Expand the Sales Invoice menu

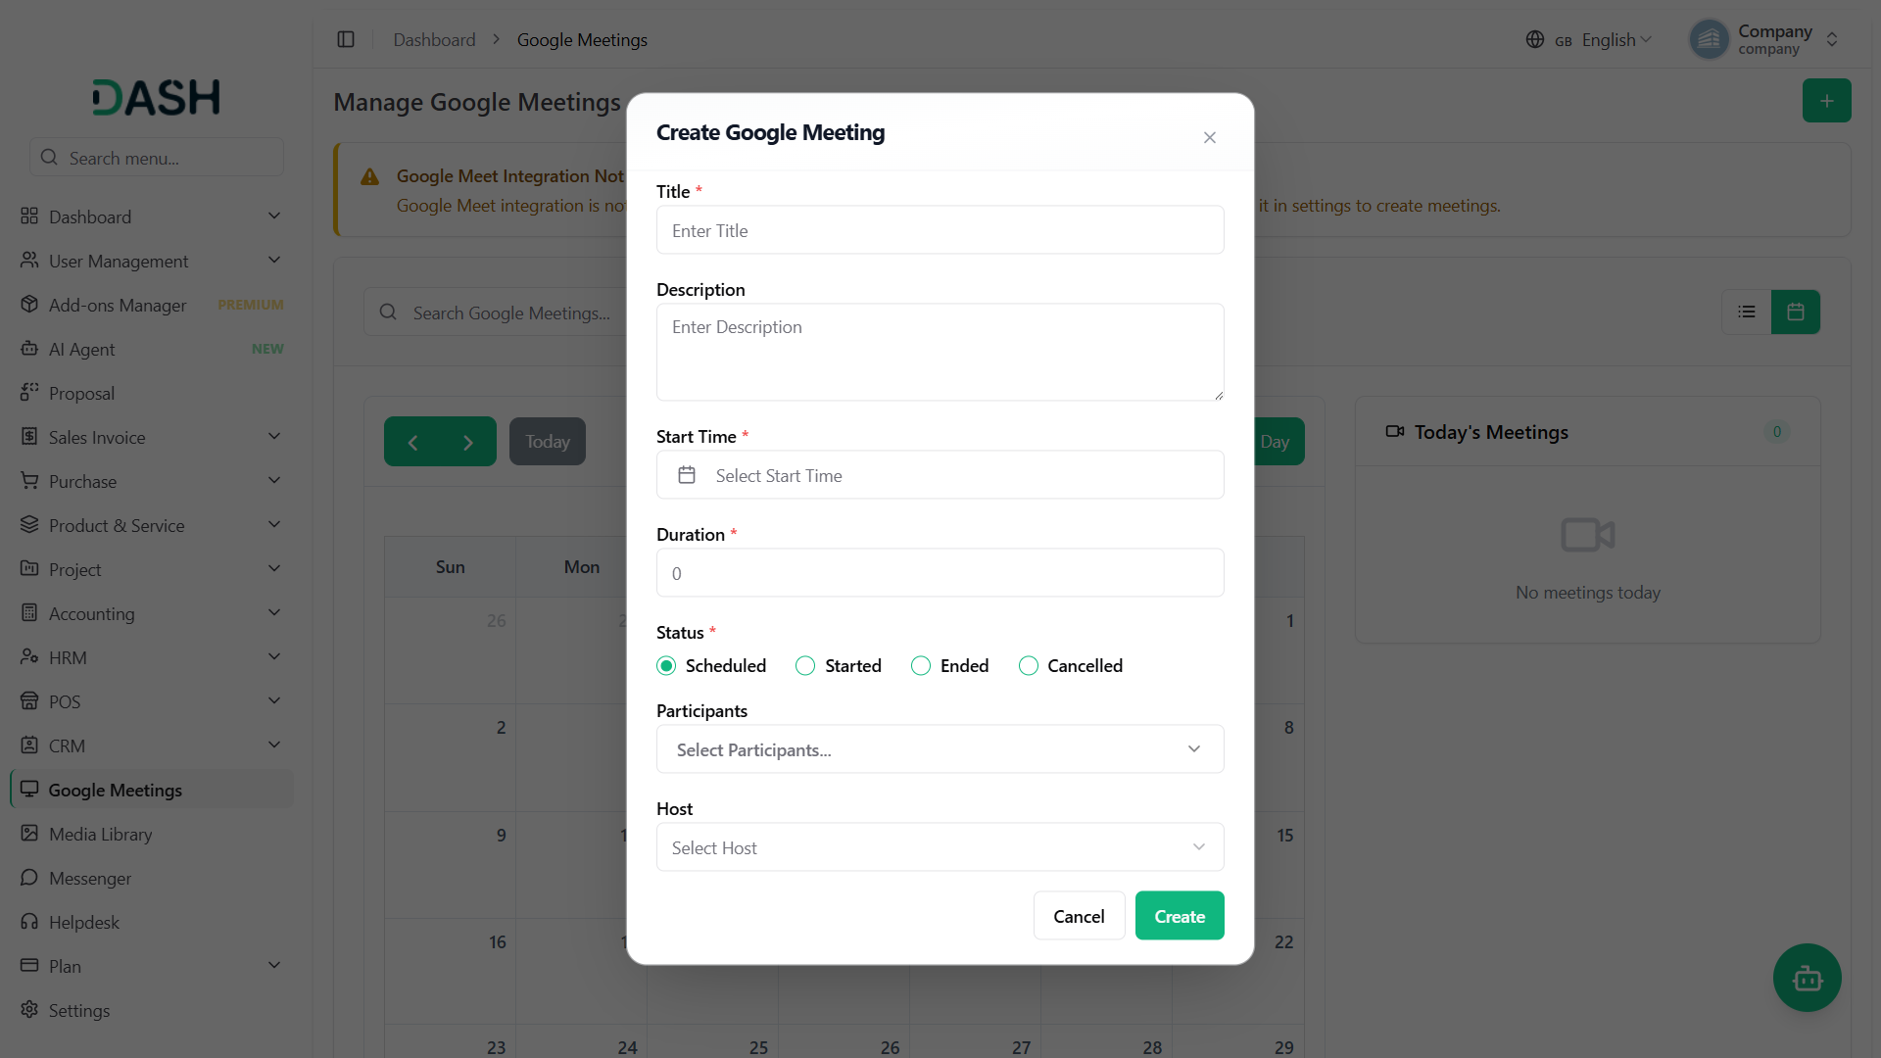coord(152,437)
